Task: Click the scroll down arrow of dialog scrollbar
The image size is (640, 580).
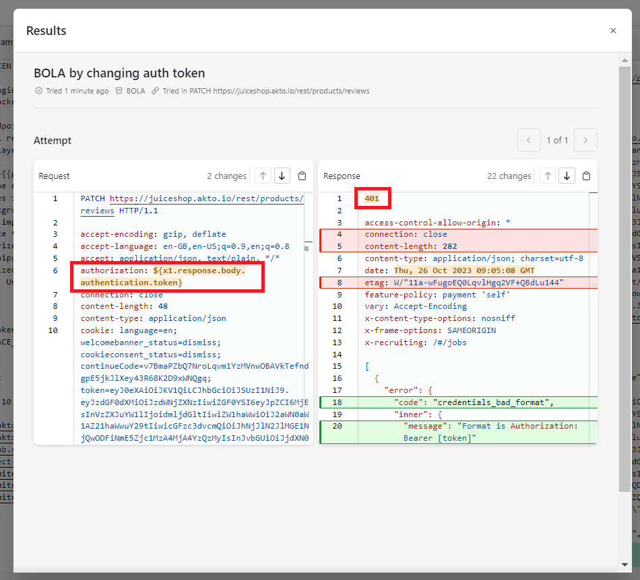Action: tap(625, 565)
